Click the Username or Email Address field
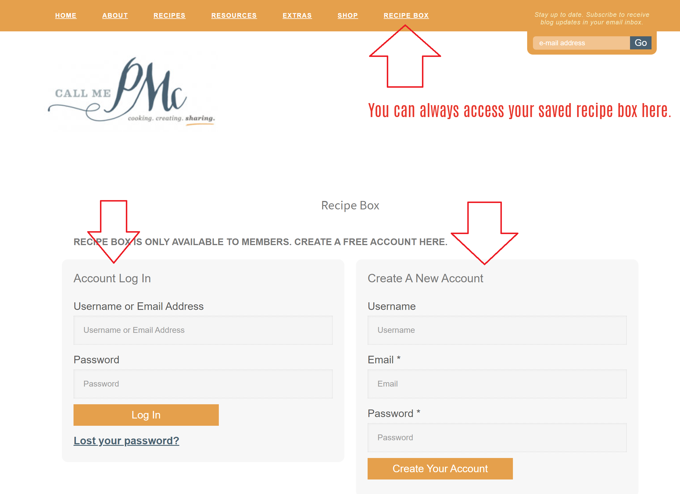 (x=203, y=329)
